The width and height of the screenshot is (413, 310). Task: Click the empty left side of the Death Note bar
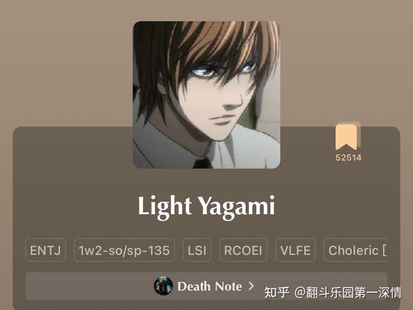pyautogui.click(x=87, y=286)
